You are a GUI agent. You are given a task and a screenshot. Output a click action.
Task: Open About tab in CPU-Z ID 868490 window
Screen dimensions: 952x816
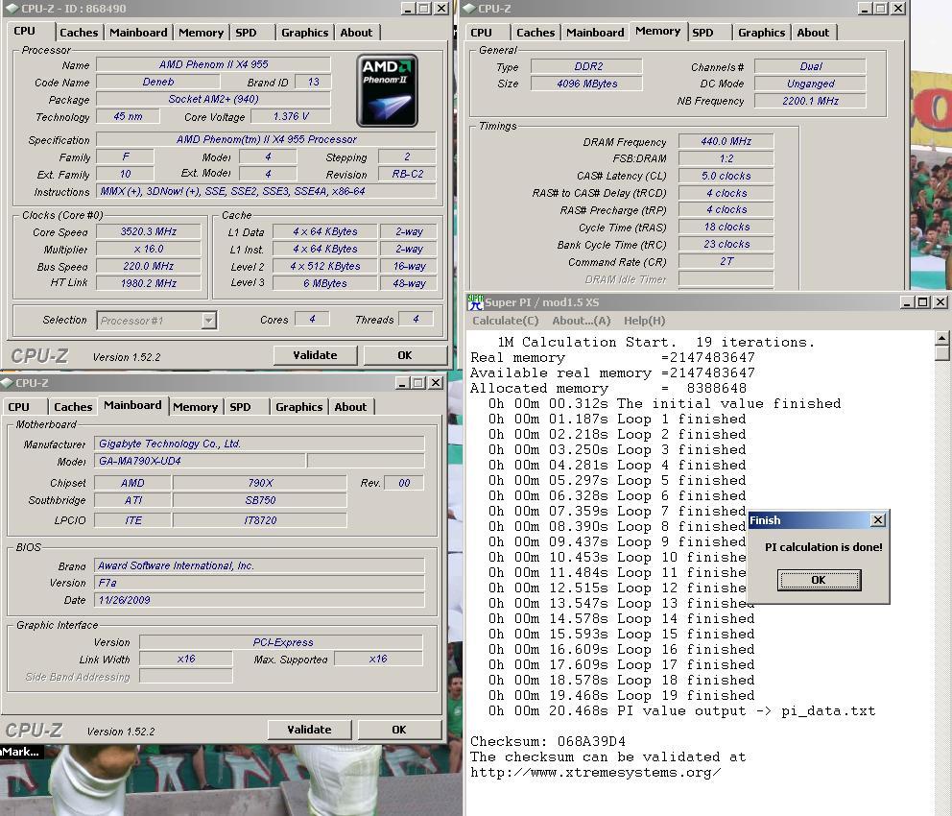click(356, 33)
